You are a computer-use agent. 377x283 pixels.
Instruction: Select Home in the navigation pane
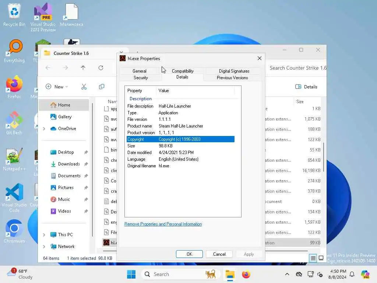64,105
